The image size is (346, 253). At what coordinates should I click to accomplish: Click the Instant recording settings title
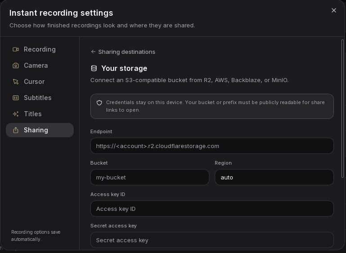[x=61, y=13]
